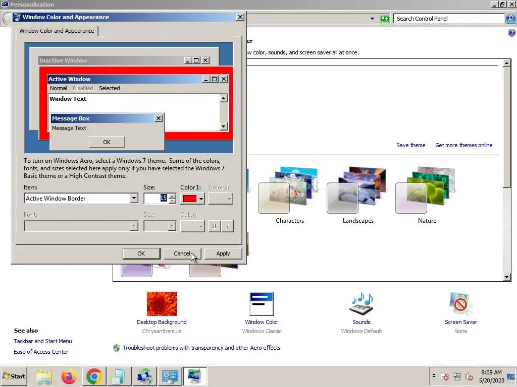Screen dimensions: 517x387
Task: Close the Window Color and Appearance dialog
Action: [x=240, y=17]
